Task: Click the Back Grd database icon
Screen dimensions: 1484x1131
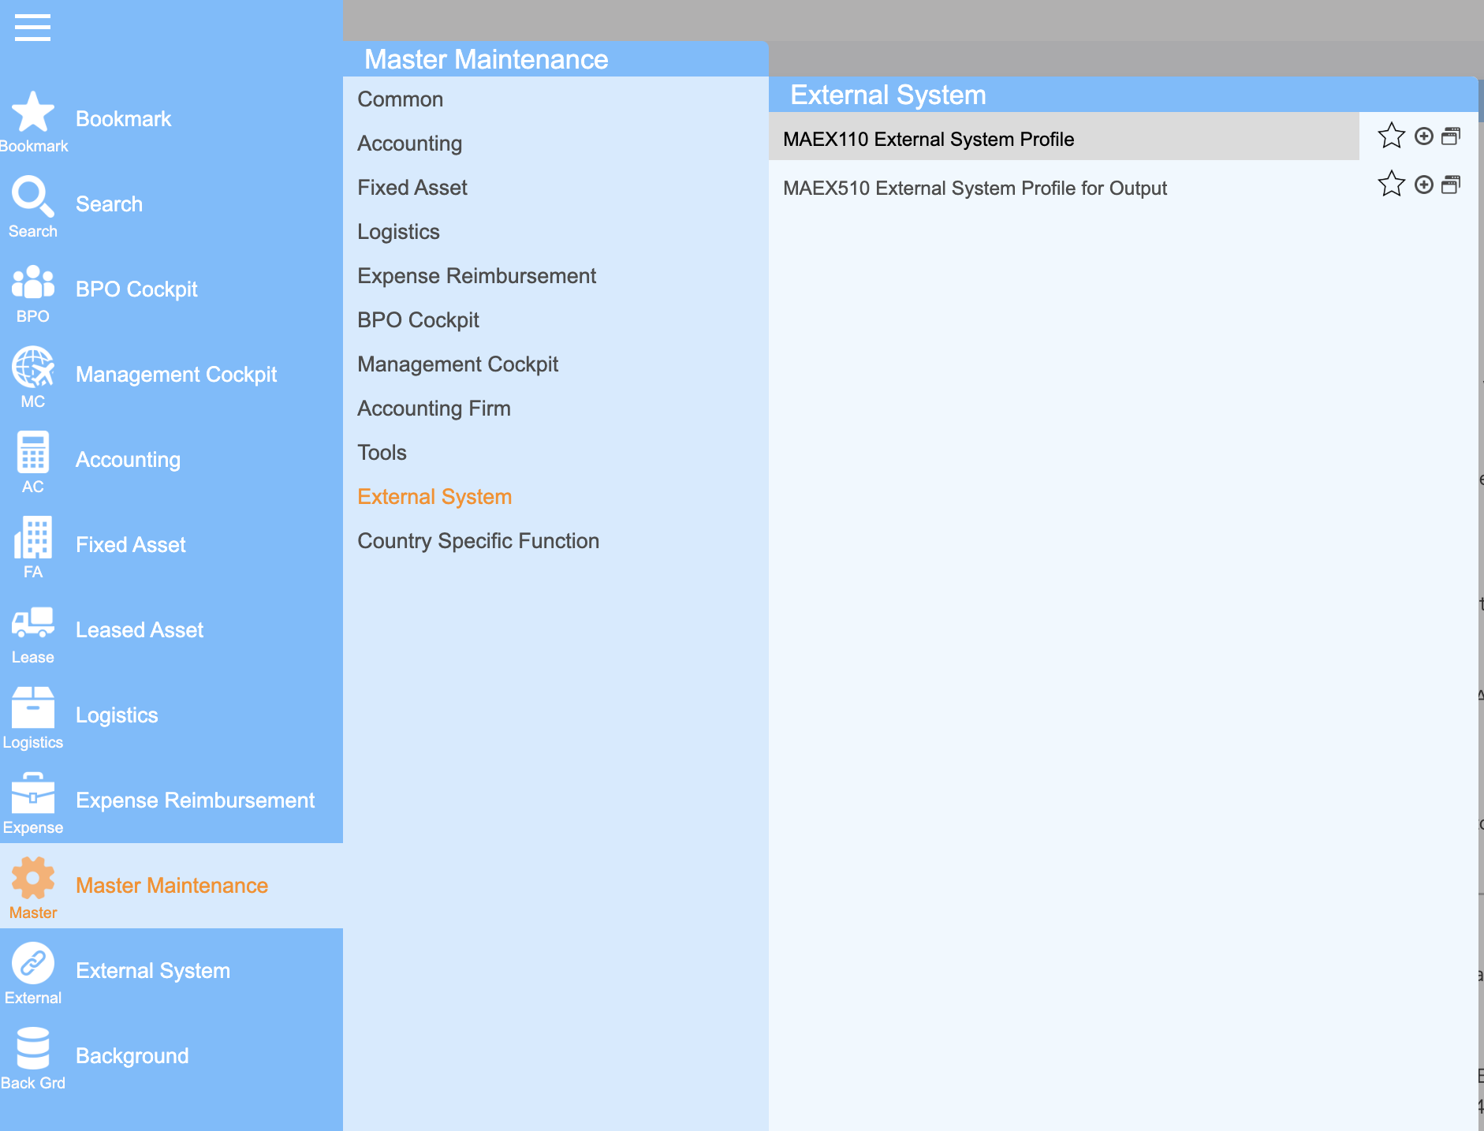Action: (33, 1049)
